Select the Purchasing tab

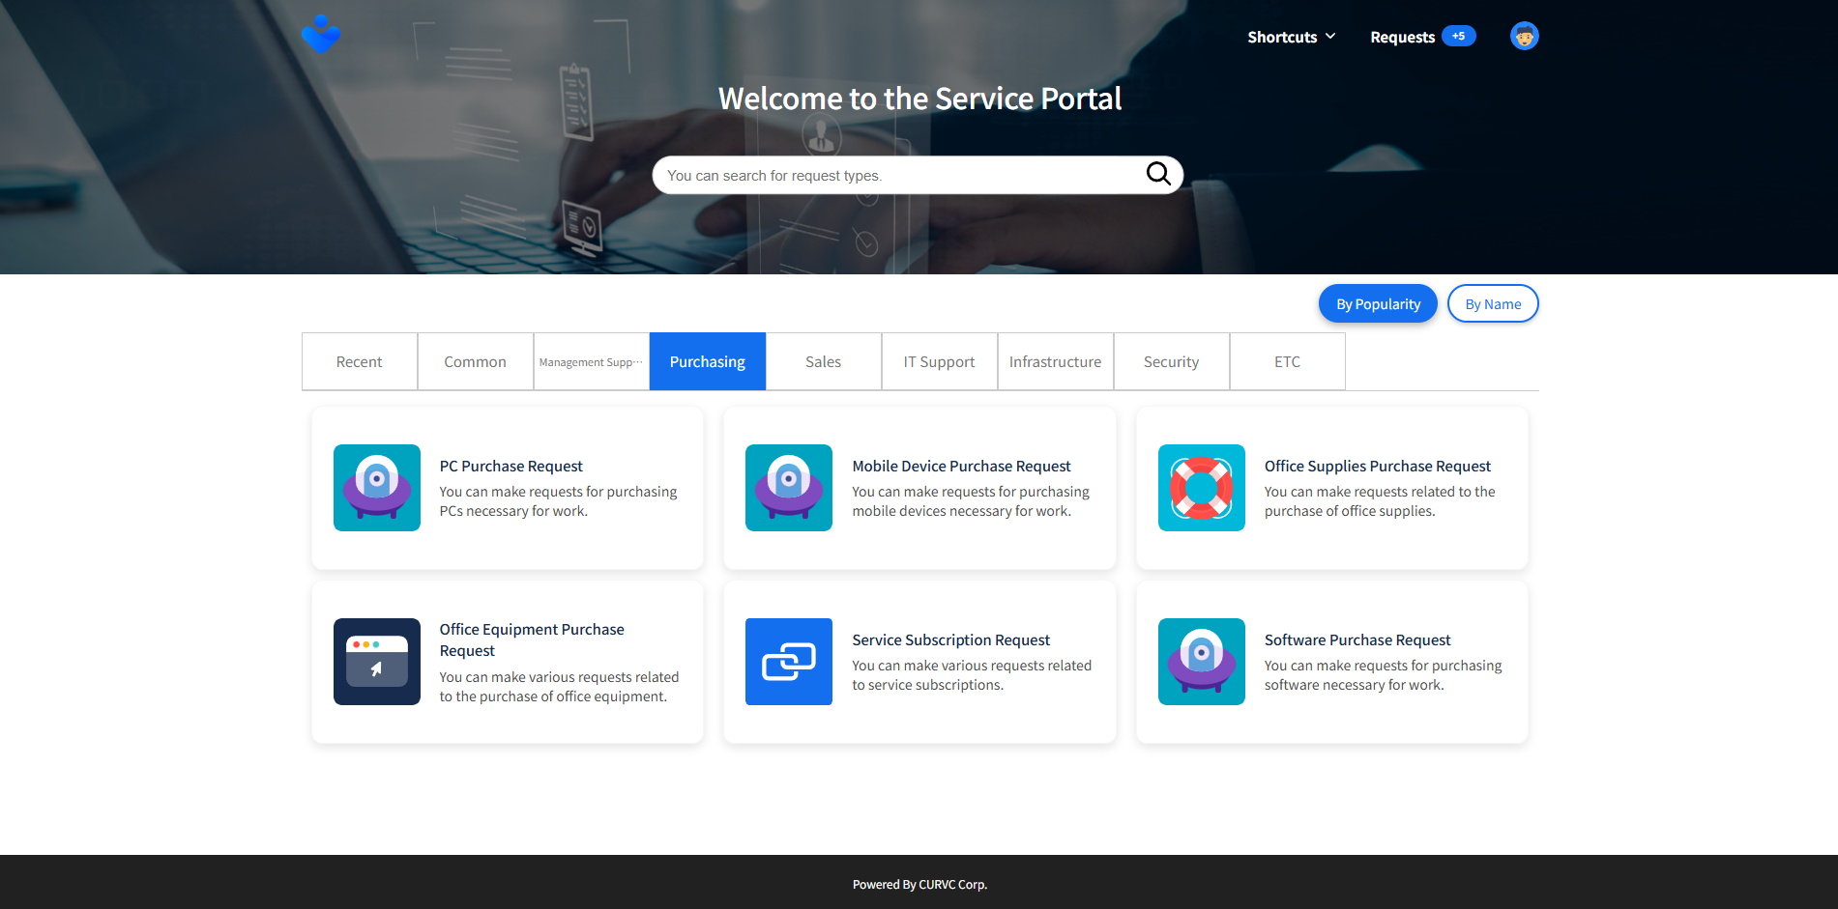click(708, 361)
